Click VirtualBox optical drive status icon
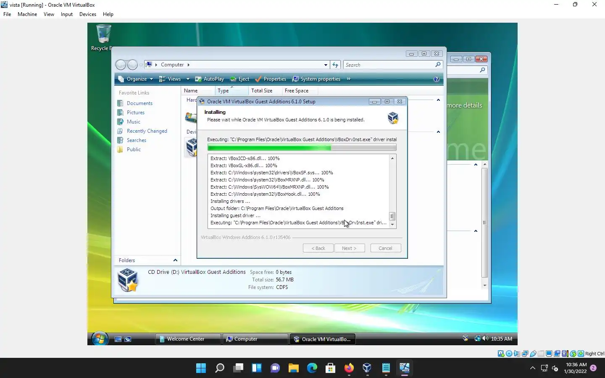Viewport: 605px width, 378px height. (509, 354)
